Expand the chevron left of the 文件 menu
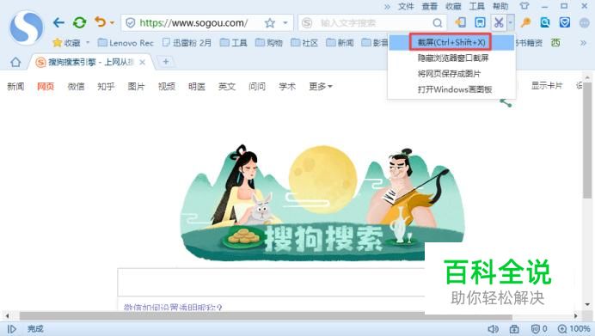The image size is (595, 336). (387, 7)
